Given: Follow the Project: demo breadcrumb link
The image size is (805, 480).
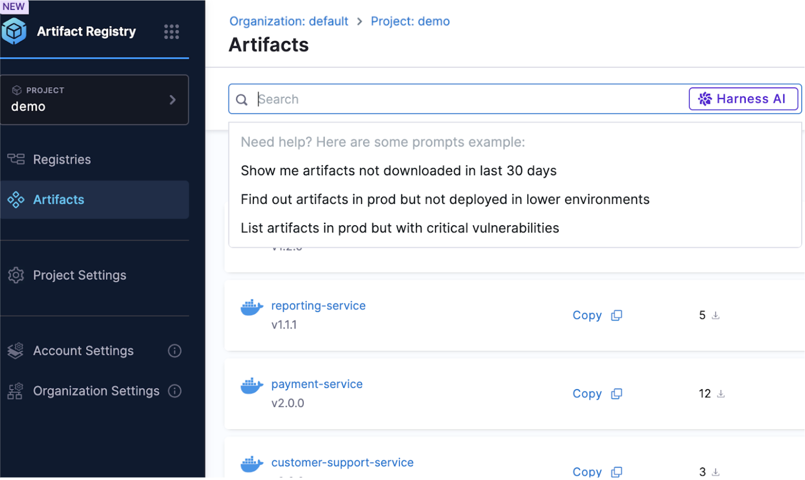Looking at the screenshot, I should pos(410,21).
